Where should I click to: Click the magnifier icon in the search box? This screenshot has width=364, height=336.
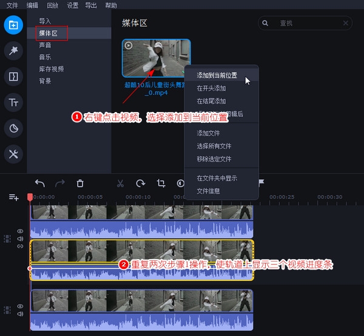[265, 23]
